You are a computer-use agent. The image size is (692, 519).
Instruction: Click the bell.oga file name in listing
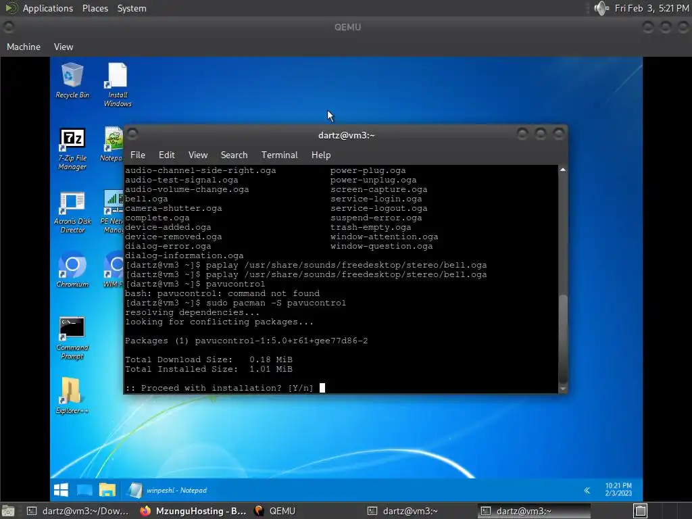147,199
